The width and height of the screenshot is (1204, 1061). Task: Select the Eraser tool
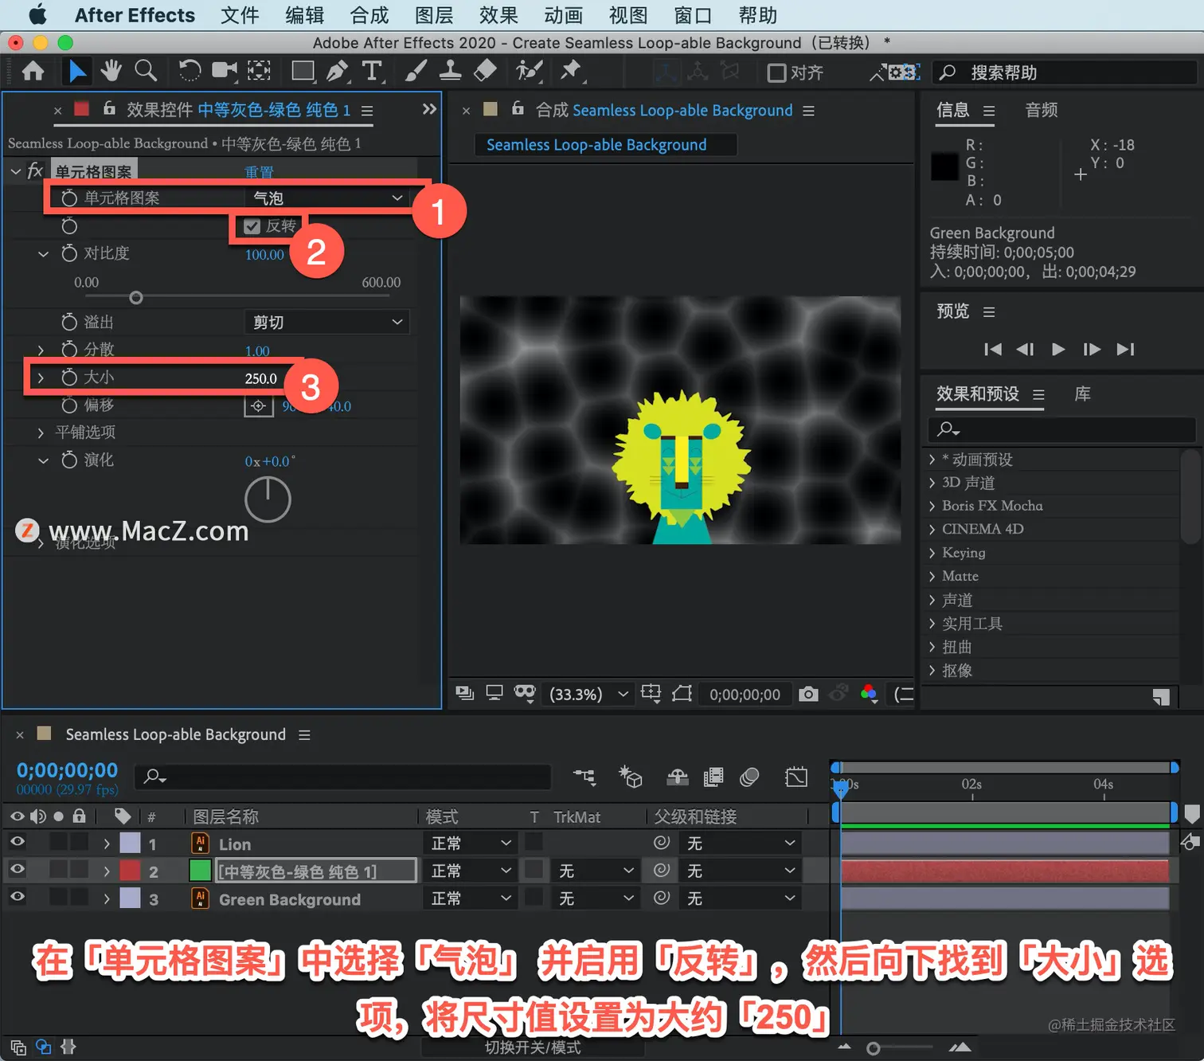click(x=485, y=72)
